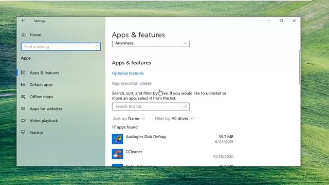
Task: Open App execution aliases link
Action: click(x=132, y=83)
